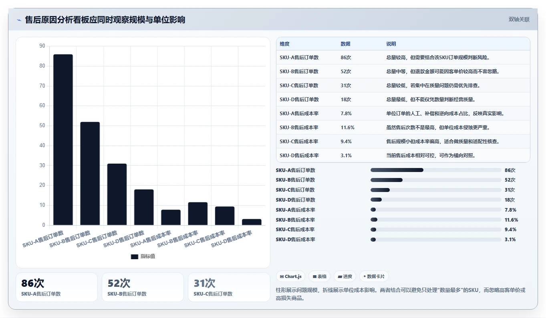Click the 9.4% progress bar for SKU-C售后成本率
546x318 pixels.
point(436,230)
